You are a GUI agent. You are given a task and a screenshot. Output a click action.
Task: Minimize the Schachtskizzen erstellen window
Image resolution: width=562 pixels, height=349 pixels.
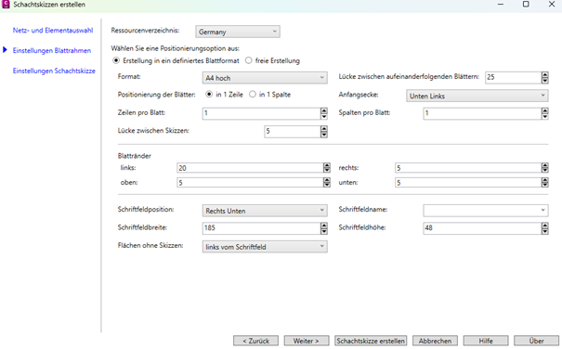click(501, 5)
